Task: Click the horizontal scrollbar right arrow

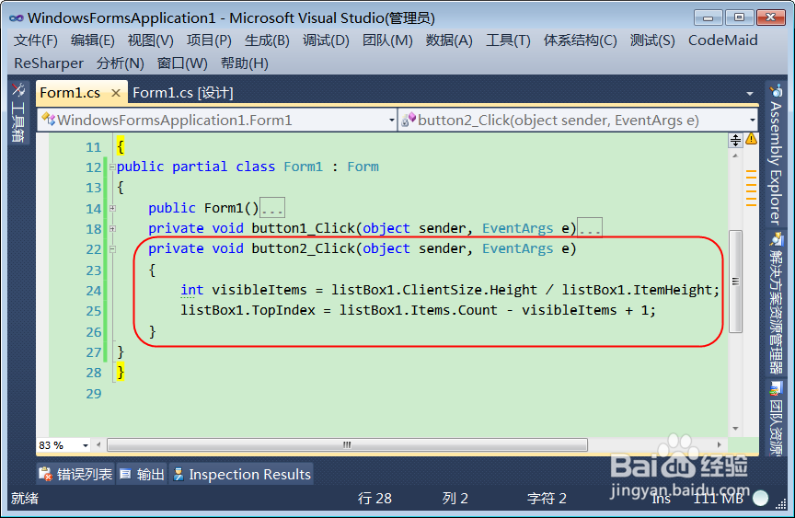Action: click(719, 445)
